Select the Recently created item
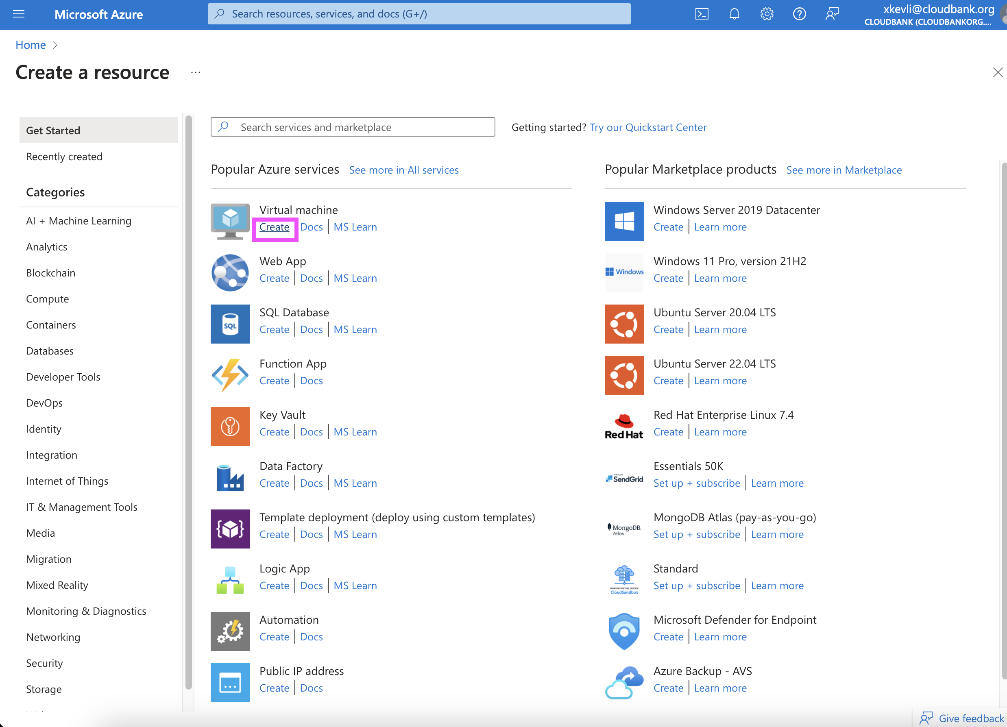The height and width of the screenshot is (727, 1007). [x=64, y=157]
